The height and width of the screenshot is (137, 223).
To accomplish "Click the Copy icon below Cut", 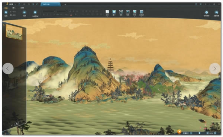I will (11, 15).
